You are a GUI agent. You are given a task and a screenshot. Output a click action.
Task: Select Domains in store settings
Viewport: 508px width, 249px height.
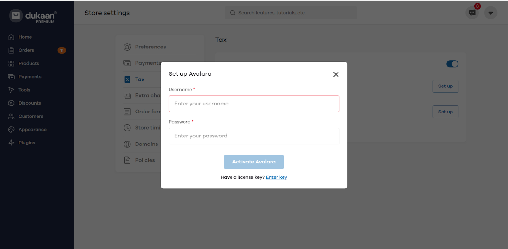click(146, 144)
